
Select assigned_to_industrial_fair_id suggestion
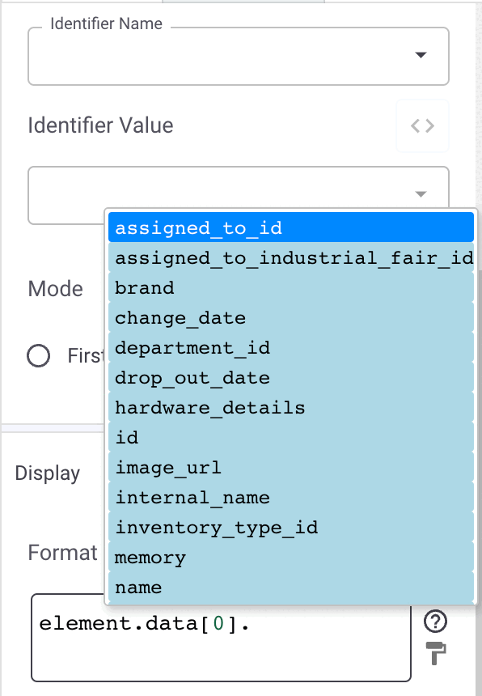(x=291, y=257)
